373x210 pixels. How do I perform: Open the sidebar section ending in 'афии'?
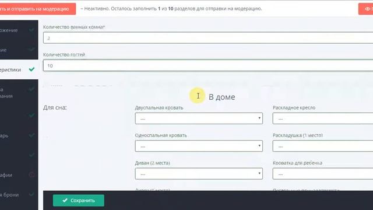pos(19,175)
